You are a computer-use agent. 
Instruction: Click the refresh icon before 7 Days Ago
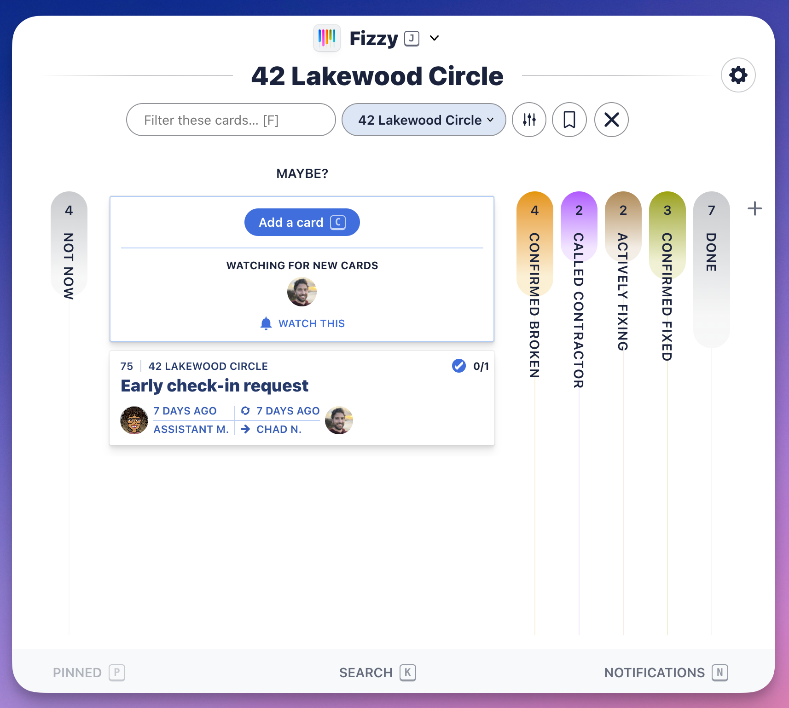(245, 410)
